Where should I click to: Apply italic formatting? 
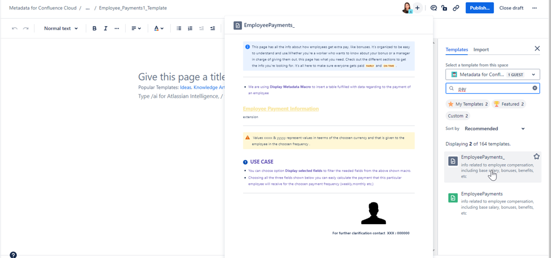[x=106, y=28]
